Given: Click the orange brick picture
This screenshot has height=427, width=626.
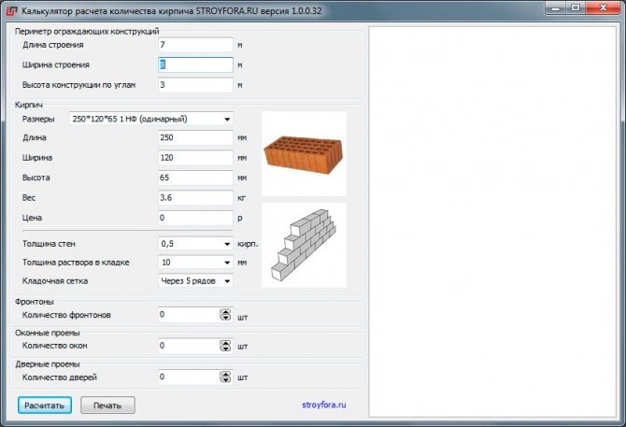Looking at the screenshot, I should click(304, 153).
